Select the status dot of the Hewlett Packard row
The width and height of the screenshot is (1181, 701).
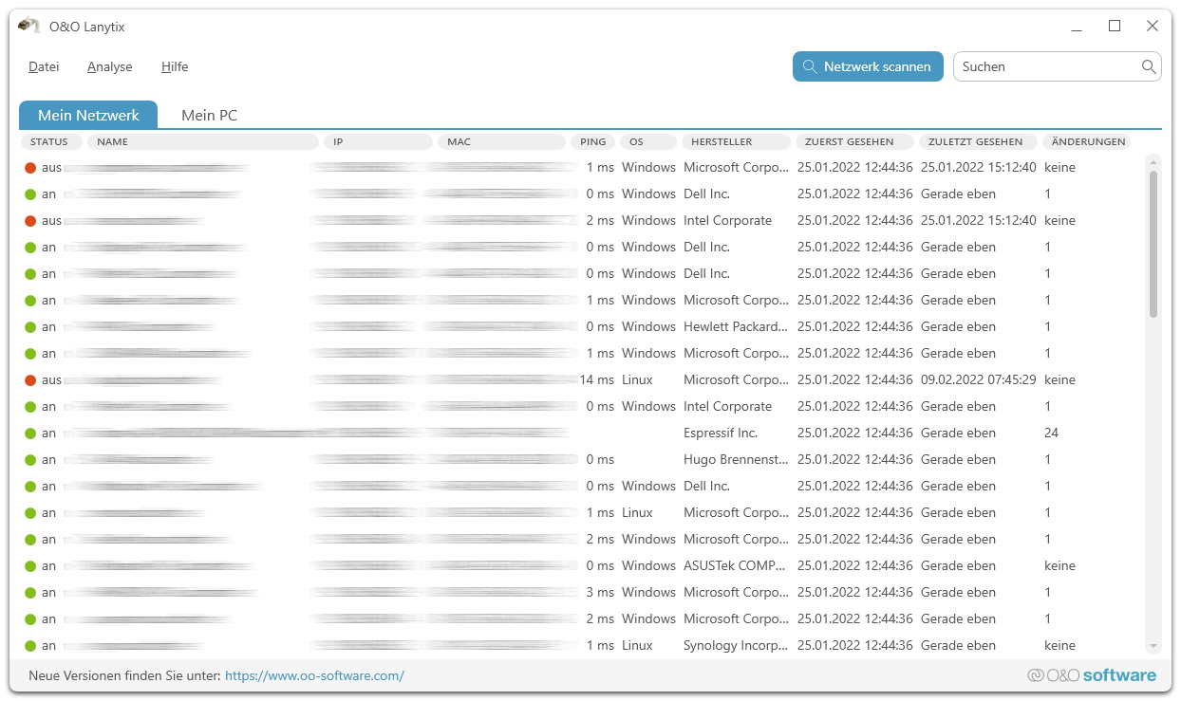[x=30, y=327]
